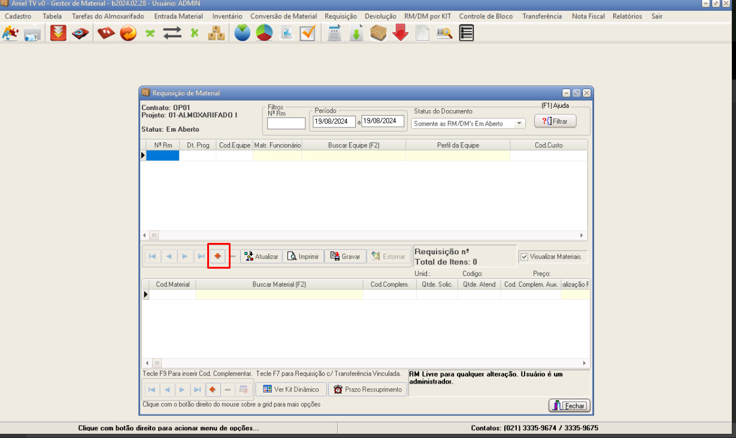Image resolution: width=736 pixels, height=438 pixels.
Task: Click the wooden crate toolbar icon
Action: pyautogui.click(x=378, y=34)
